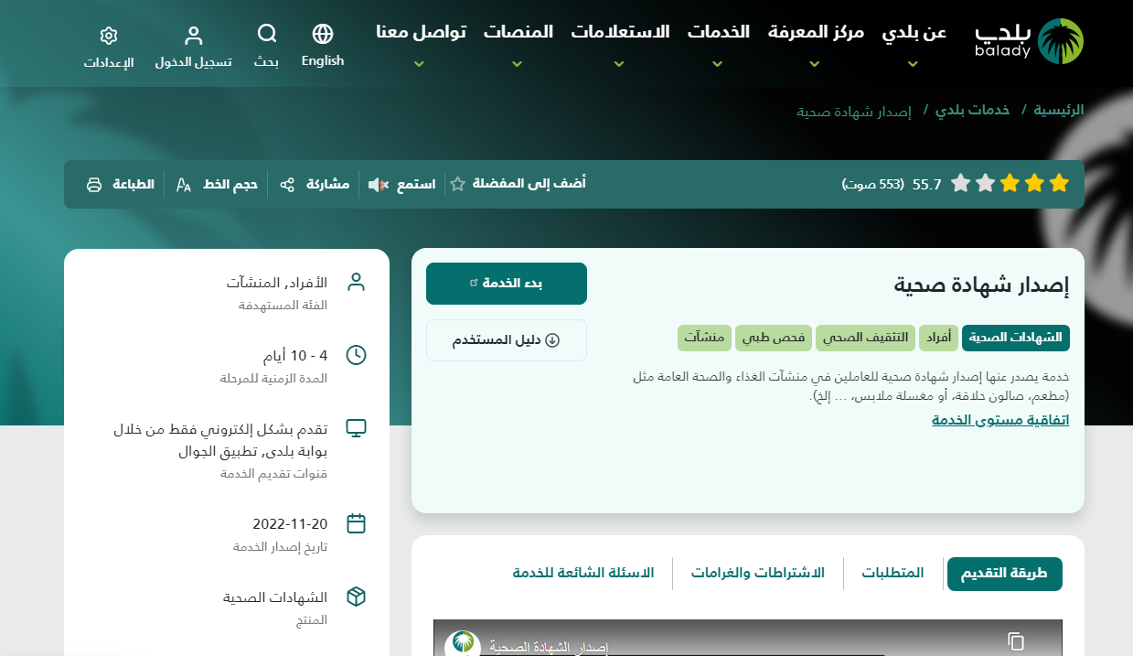Open the الاشتراطات والغرامات tab
The image size is (1133, 656).
[x=757, y=574]
